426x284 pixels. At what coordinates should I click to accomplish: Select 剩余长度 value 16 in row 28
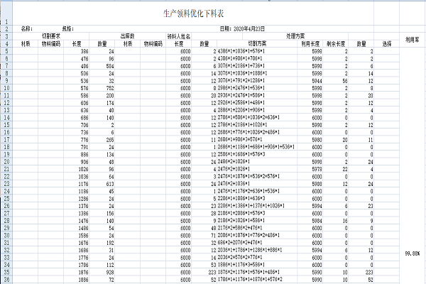[x=345, y=221]
